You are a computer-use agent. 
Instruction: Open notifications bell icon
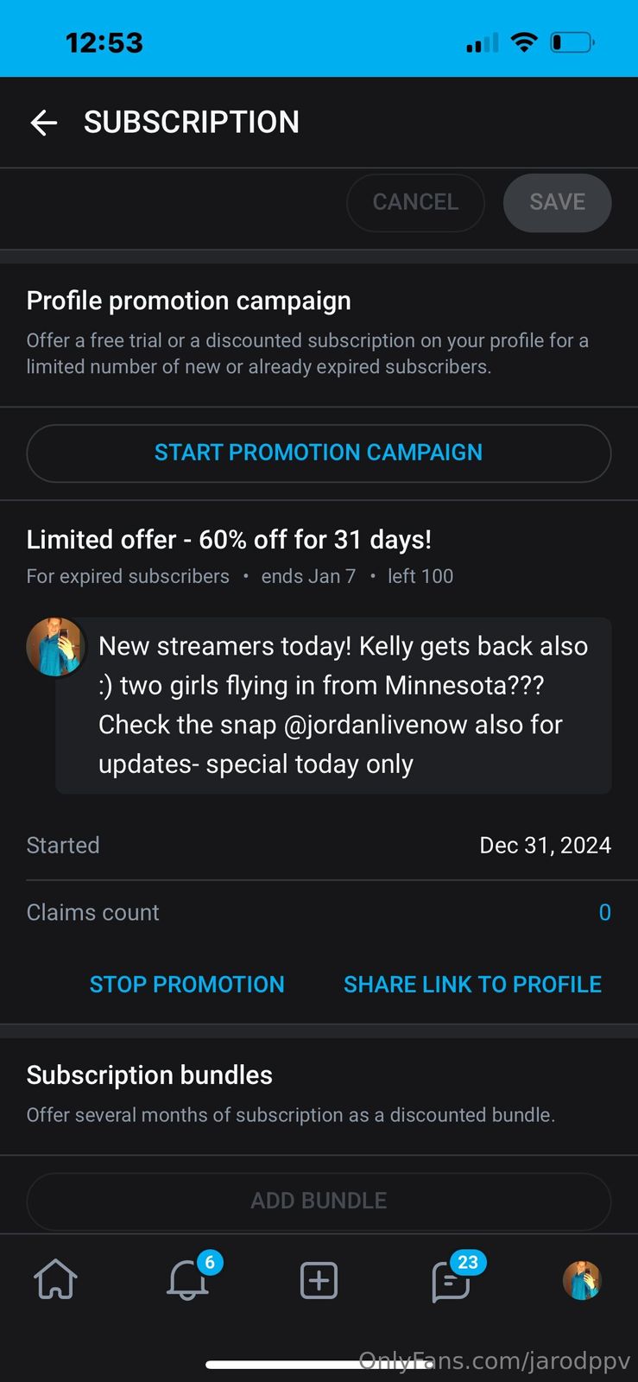(187, 1279)
